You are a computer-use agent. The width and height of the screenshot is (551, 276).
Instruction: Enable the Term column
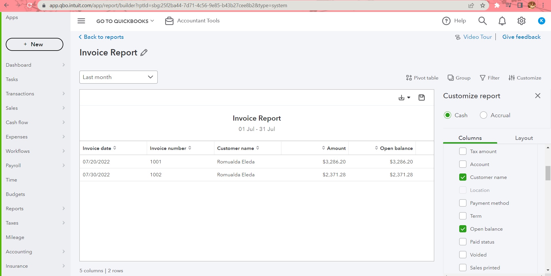click(x=463, y=216)
